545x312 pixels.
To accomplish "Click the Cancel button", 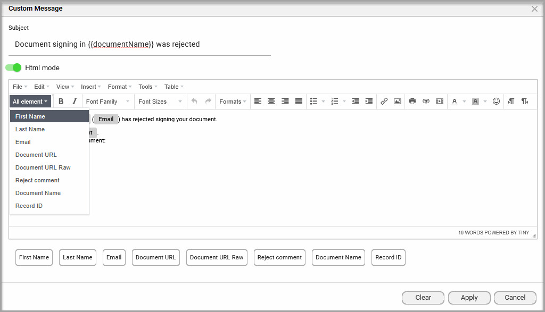I will (515, 298).
